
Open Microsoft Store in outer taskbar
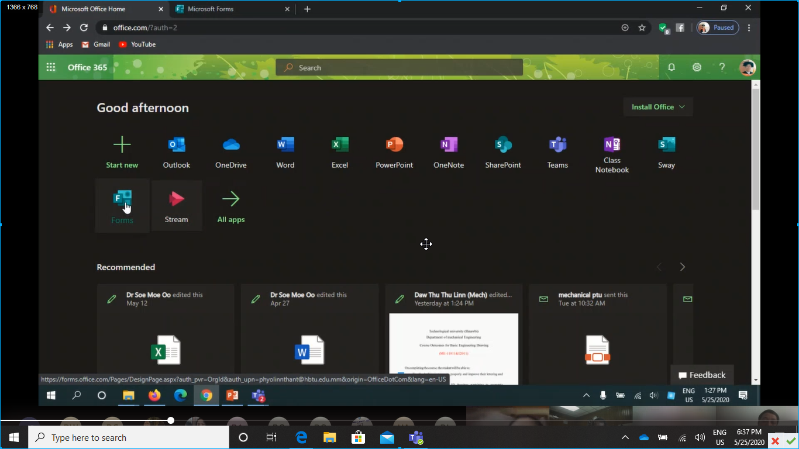358,437
